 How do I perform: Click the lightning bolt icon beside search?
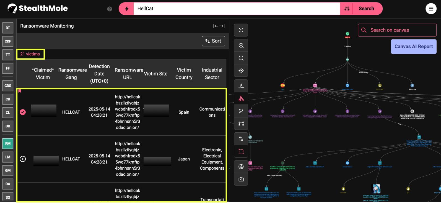click(127, 9)
